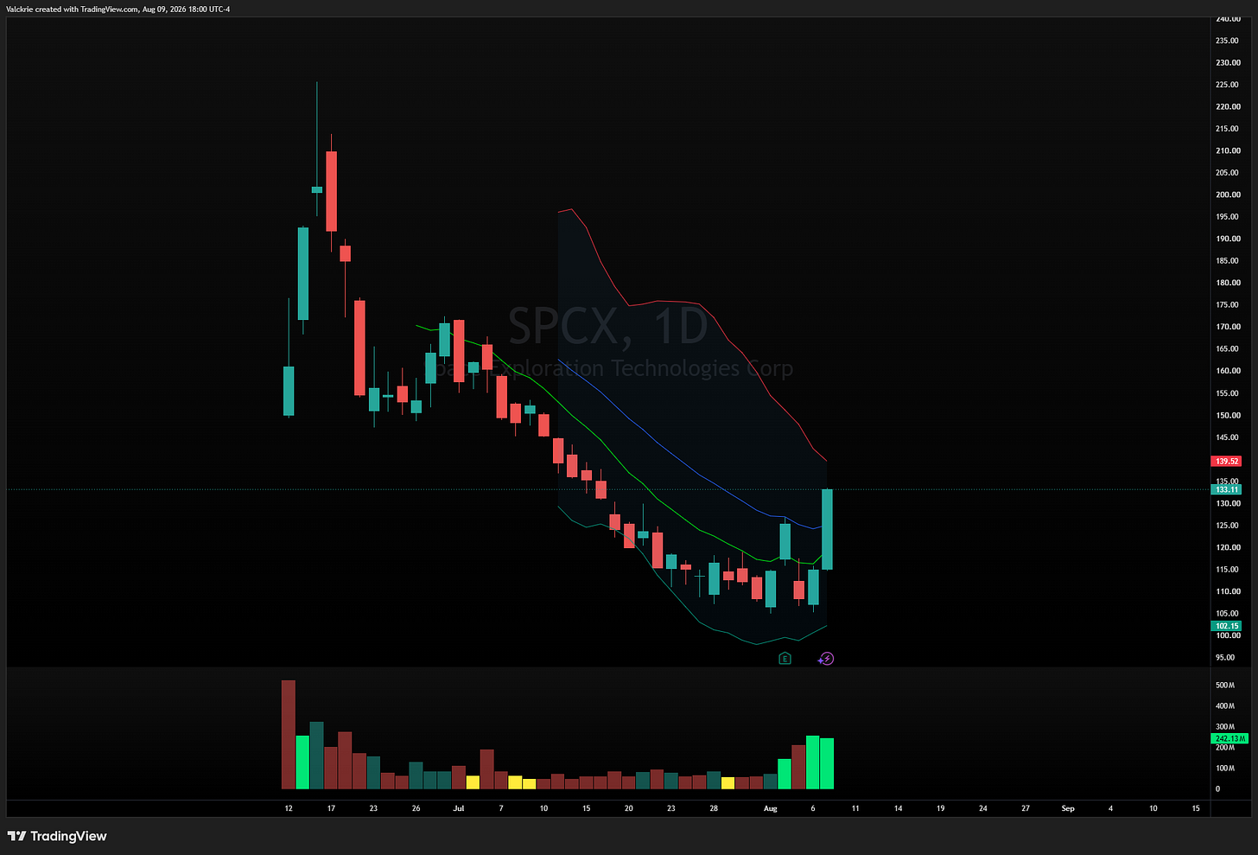Click the '17' date label on the time axis
The width and height of the screenshot is (1258, 855).
331,809
